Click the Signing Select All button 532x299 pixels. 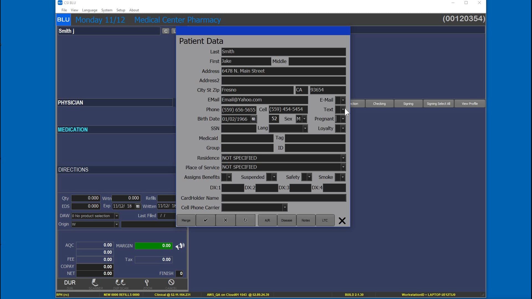438,104
